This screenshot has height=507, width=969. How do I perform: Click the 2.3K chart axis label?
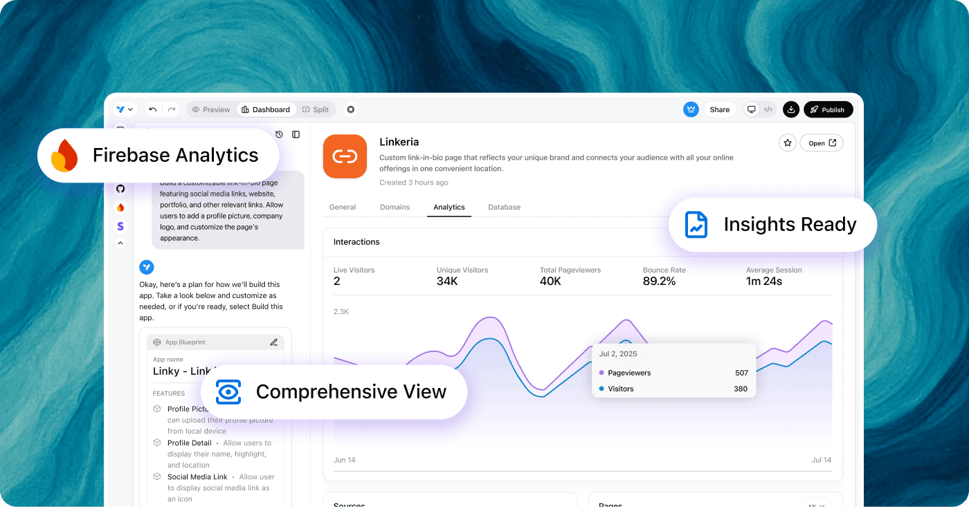[x=341, y=312]
